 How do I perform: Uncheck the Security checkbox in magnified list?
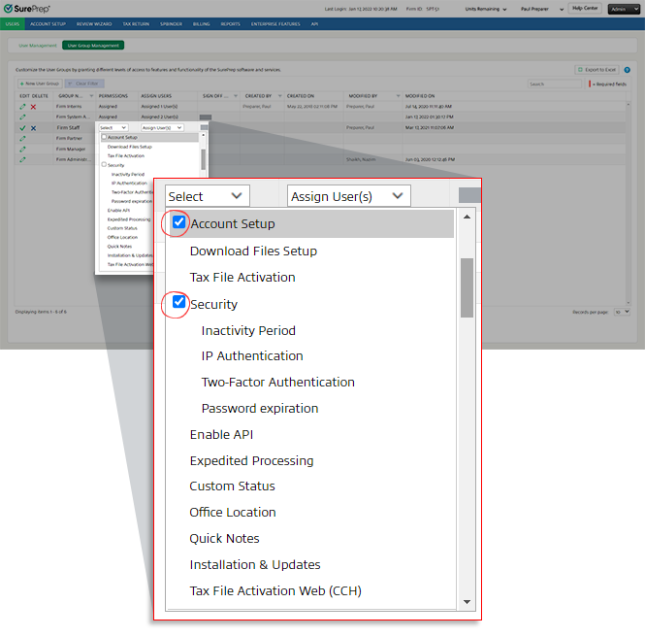178,303
